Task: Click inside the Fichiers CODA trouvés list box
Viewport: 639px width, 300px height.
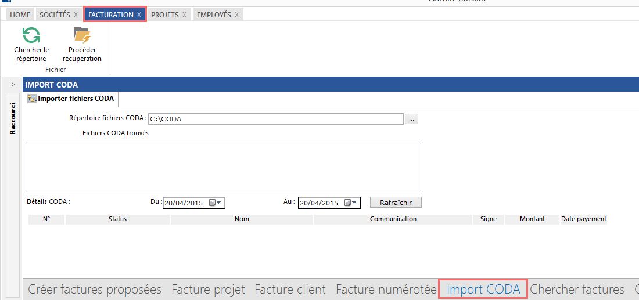Action: coord(224,167)
